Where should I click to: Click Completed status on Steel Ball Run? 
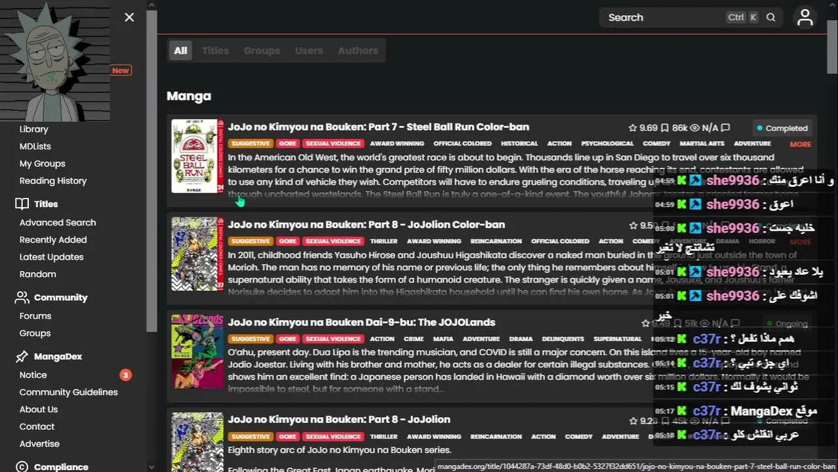pos(782,128)
